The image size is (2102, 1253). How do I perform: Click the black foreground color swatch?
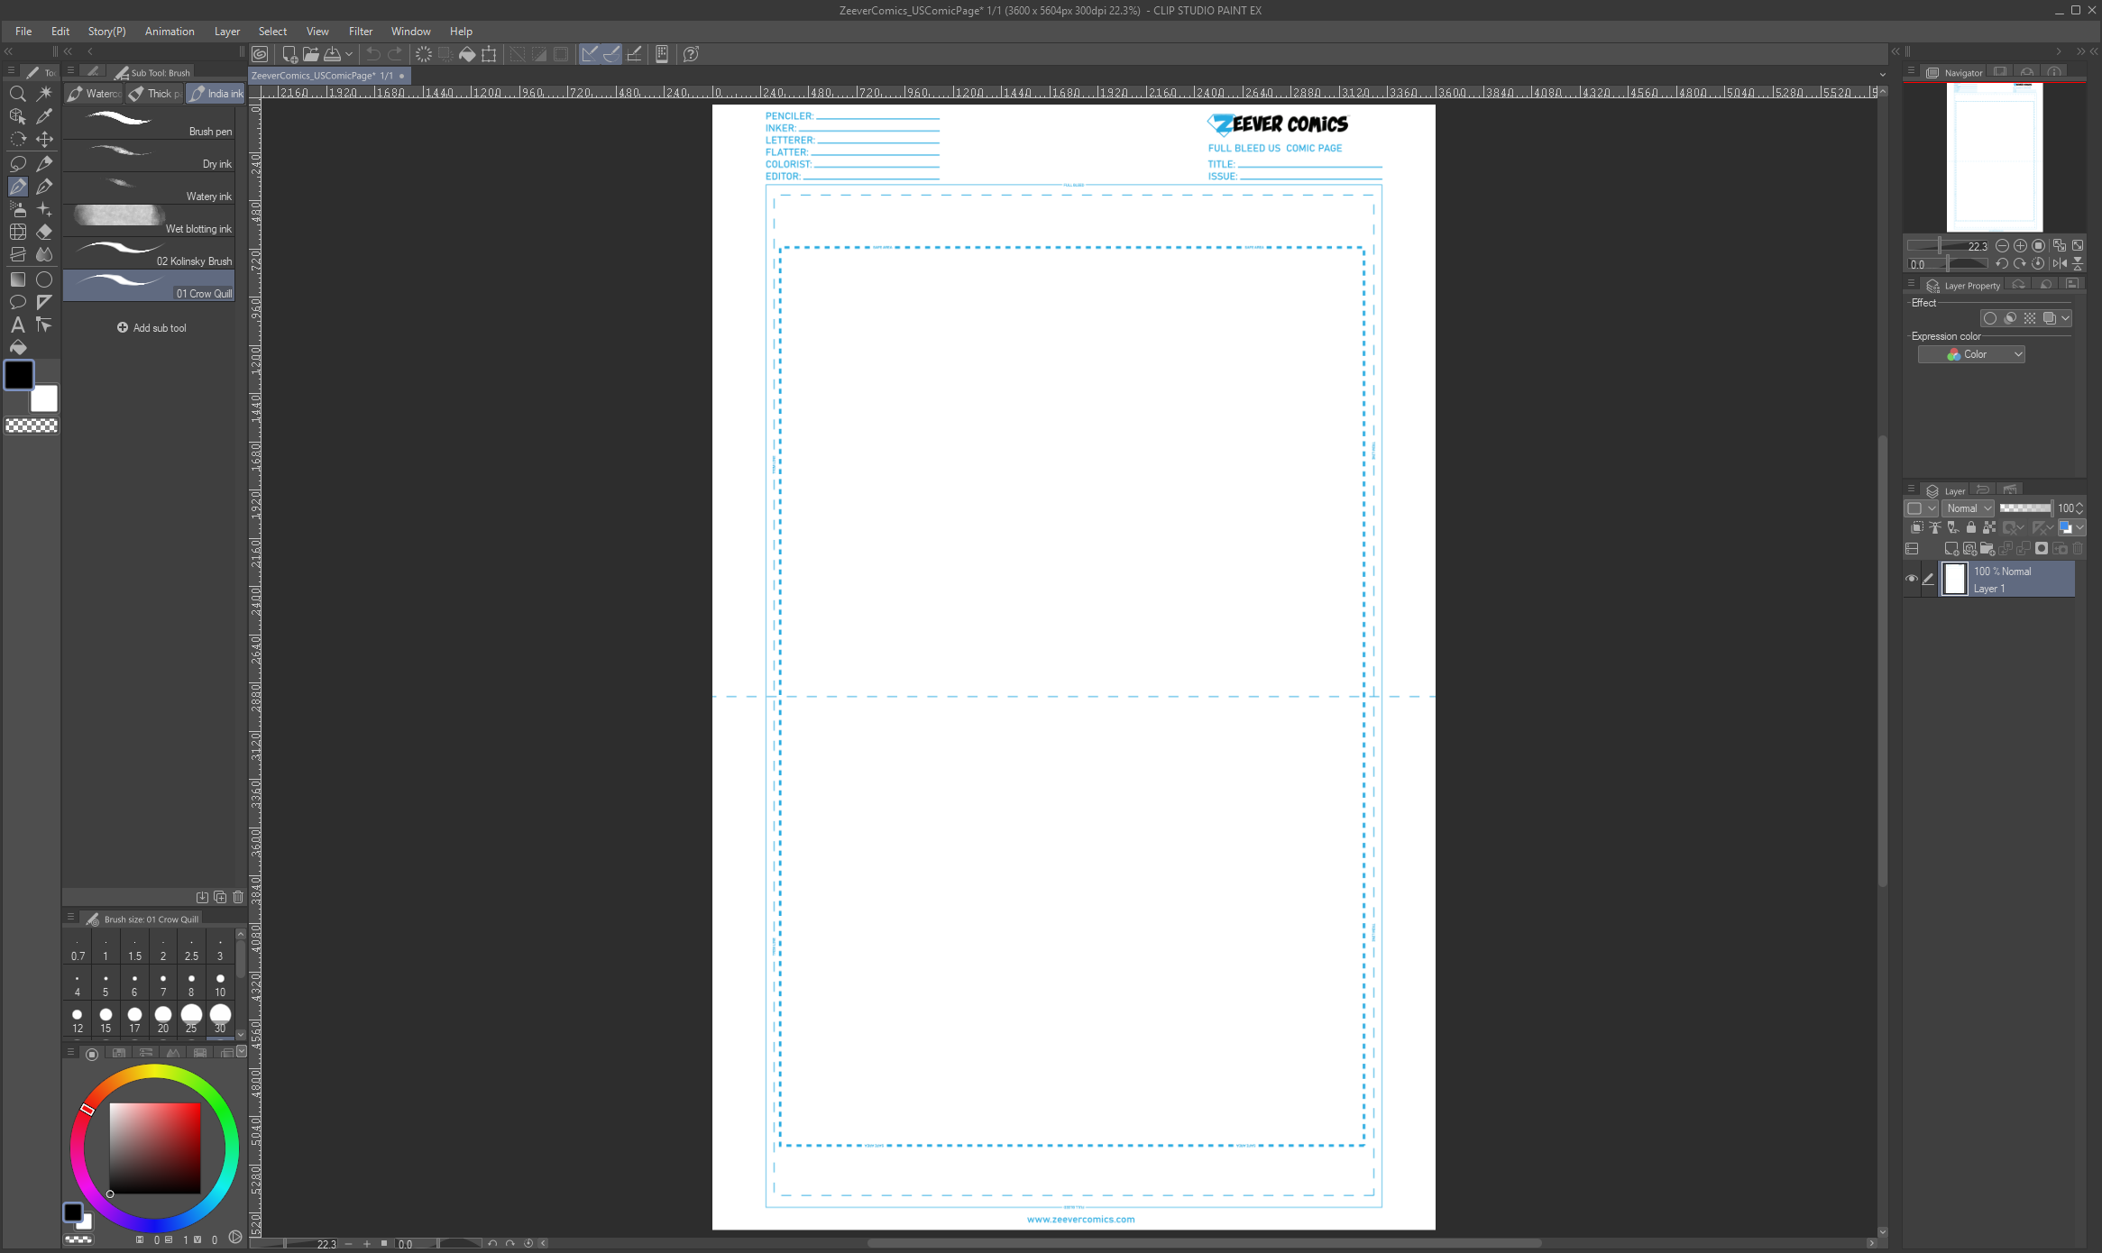pyautogui.click(x=19, y=374)
